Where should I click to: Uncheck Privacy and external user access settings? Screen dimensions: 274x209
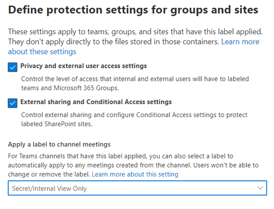pos(12,67)
